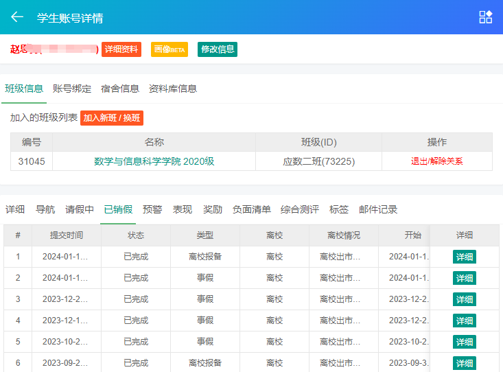Click 详细 button in row 3
This screenshot has width=503, height=372.
click(x=465, y=299)
